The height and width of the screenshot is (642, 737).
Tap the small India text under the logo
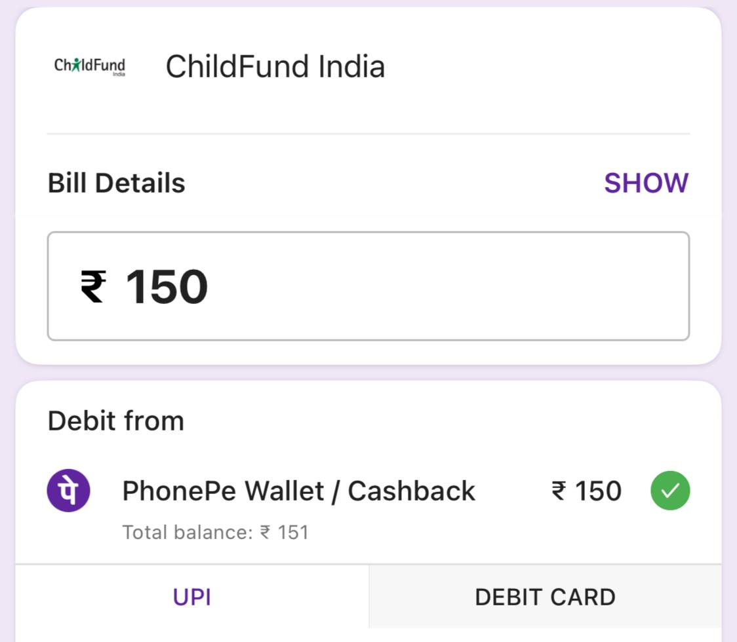119,75
